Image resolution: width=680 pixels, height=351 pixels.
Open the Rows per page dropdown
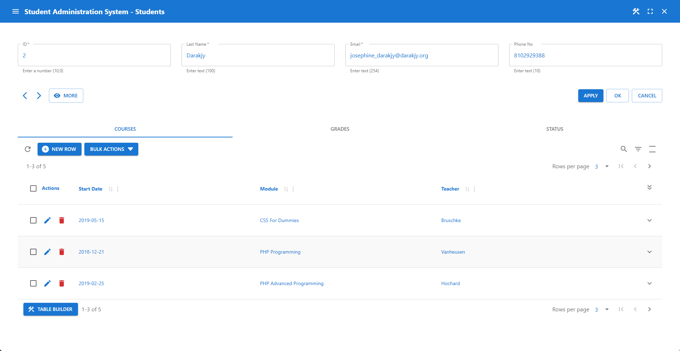pos(601,166)
